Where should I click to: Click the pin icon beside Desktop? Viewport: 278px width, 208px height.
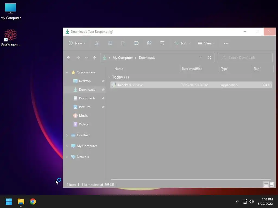(x=103, y=81)
